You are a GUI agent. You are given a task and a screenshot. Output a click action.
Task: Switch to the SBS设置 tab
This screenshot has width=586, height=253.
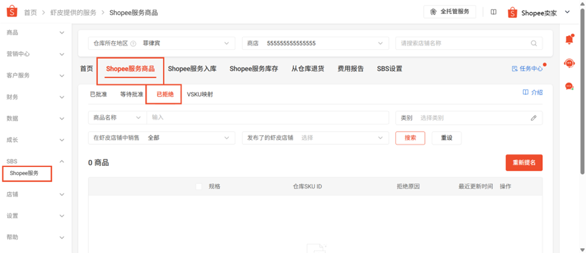tap(390, 69)
